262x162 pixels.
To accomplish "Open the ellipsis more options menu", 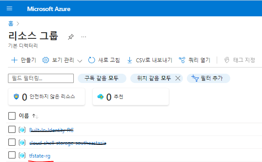I will click(x=84, y=37).
